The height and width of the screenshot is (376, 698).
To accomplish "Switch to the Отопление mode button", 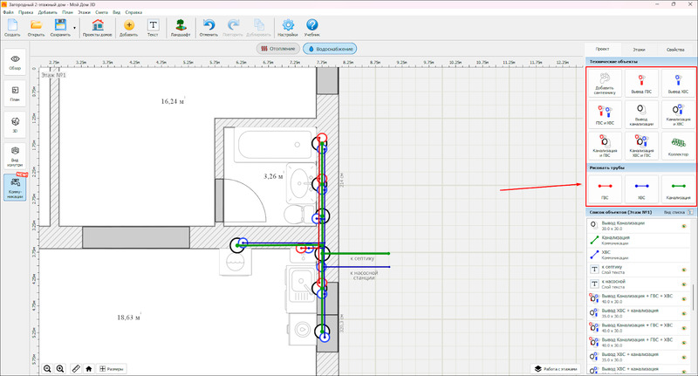I will pos(279,49).
